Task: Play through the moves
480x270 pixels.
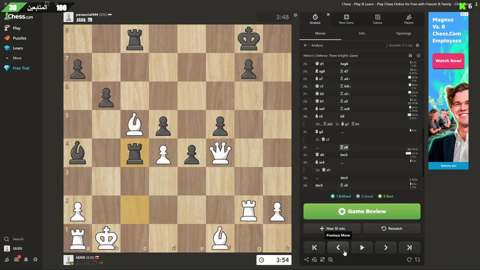Action: [362, 247]
